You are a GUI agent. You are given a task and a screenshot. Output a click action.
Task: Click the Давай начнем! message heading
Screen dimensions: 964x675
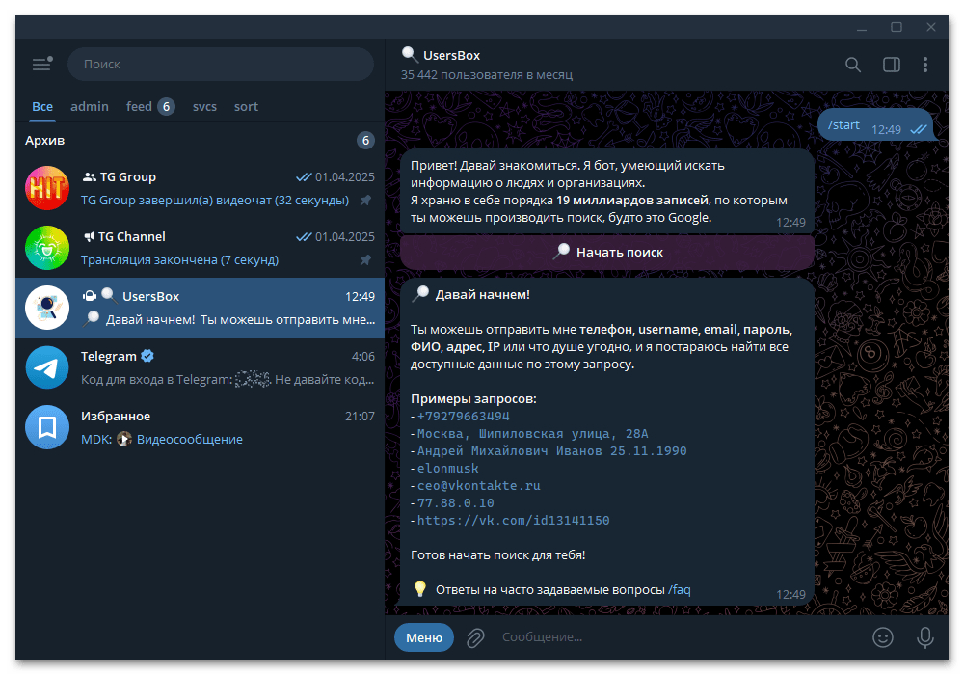tap(483, 294)
